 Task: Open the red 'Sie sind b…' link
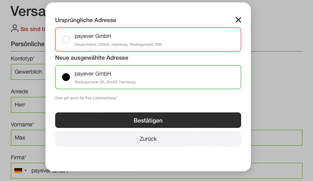point(33,29)
